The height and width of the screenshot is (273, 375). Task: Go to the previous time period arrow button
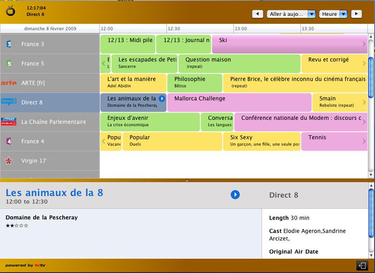[257, 14]
